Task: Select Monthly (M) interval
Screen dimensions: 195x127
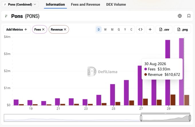Action: (x=112, y=29)
